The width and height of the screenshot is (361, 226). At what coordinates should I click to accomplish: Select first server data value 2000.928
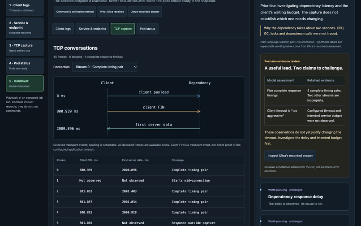click(x=129, y=213)
